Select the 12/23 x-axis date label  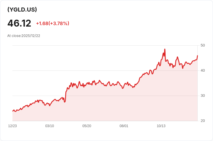tap(12, 126)
